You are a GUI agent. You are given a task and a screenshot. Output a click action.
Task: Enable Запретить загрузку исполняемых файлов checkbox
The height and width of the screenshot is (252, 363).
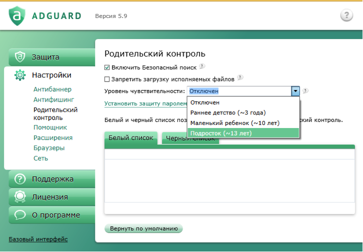click(x=107, y=79)
